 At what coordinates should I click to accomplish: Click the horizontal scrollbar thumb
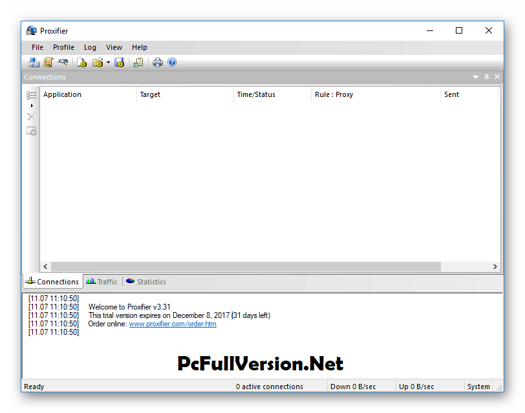click(x=246, y=267)
